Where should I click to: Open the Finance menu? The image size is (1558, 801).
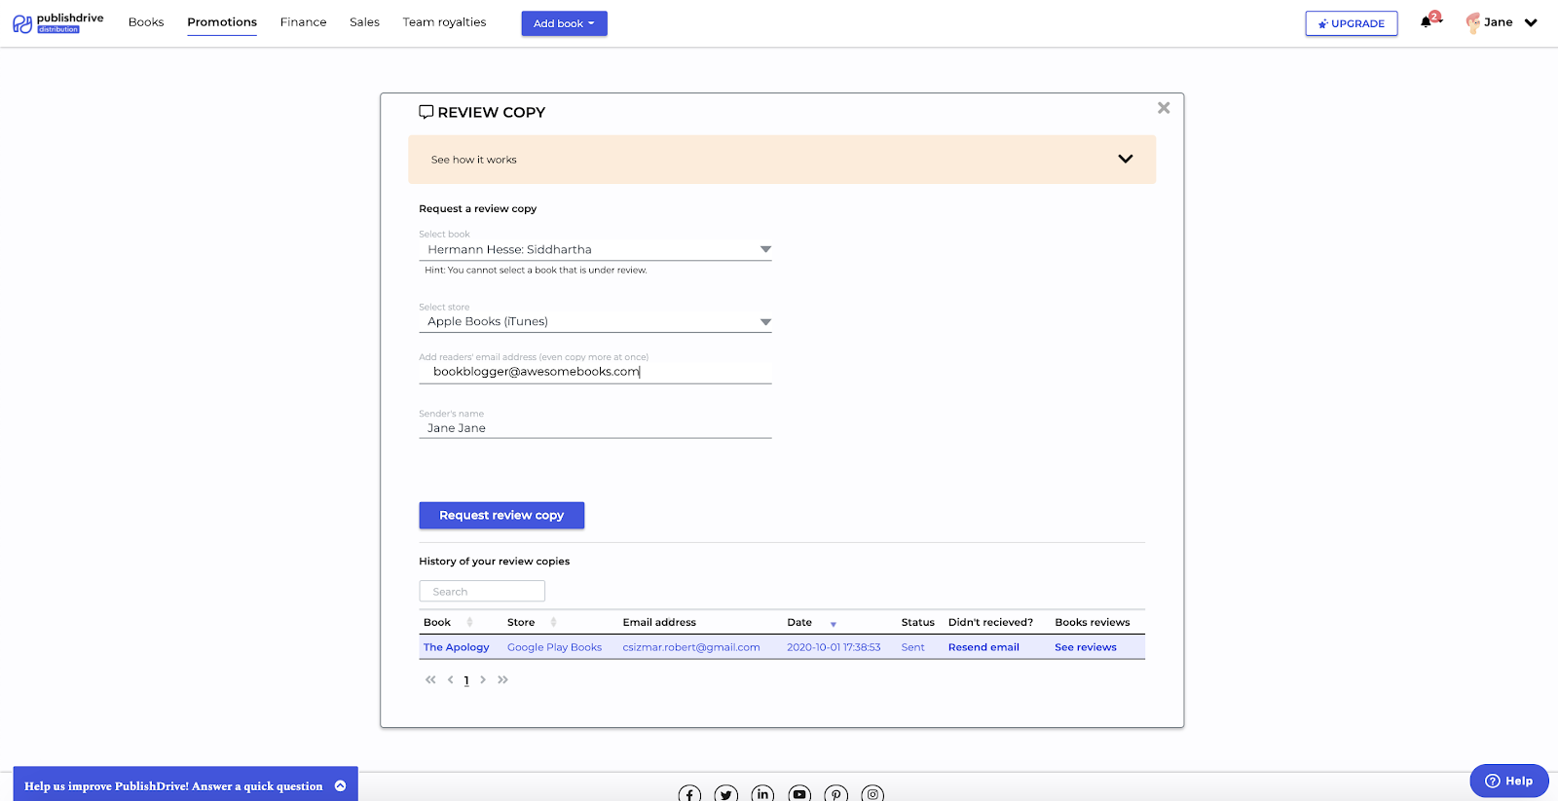click(x=303, y=21)
